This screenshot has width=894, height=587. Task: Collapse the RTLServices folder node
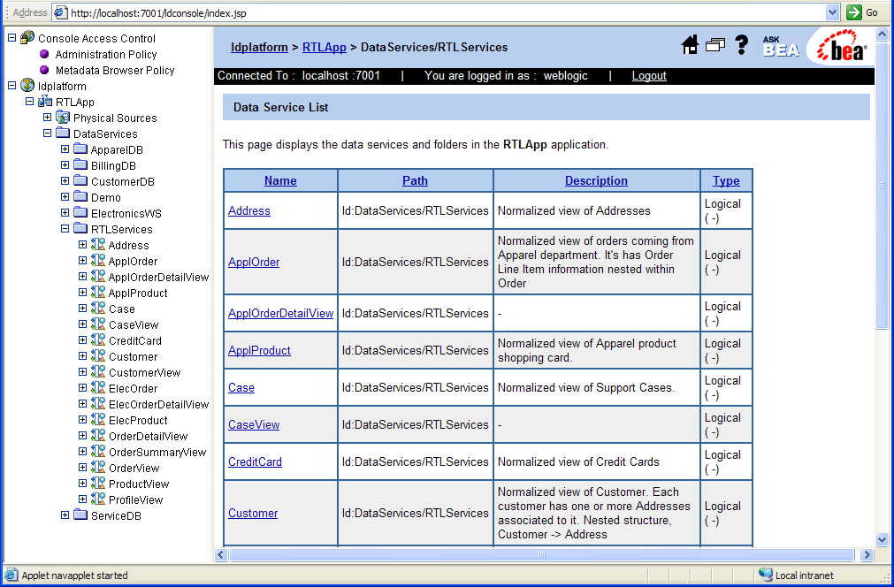(65, 229)
